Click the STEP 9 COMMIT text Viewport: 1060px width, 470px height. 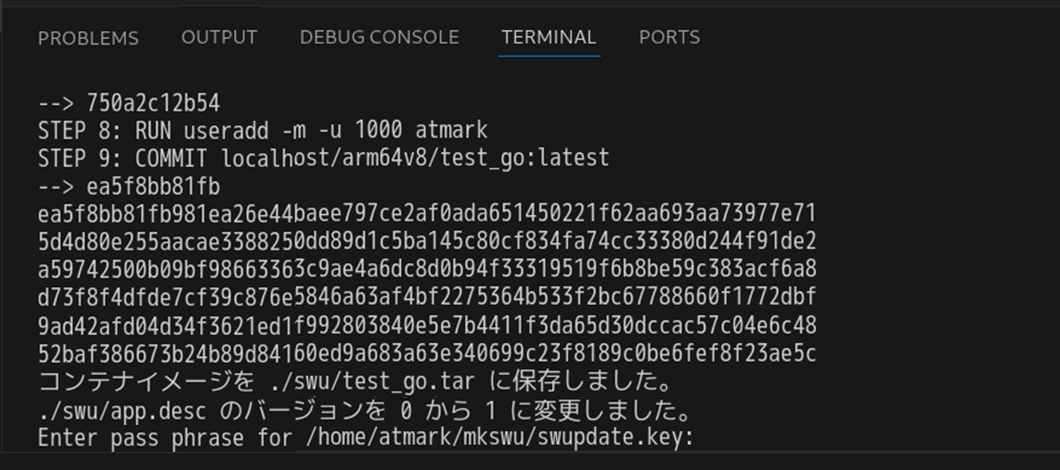point(122,158)
